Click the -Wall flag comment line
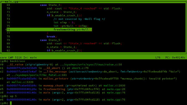Image resolution: width=187 pixels, height=105 pixels. [x=79, y=19]
